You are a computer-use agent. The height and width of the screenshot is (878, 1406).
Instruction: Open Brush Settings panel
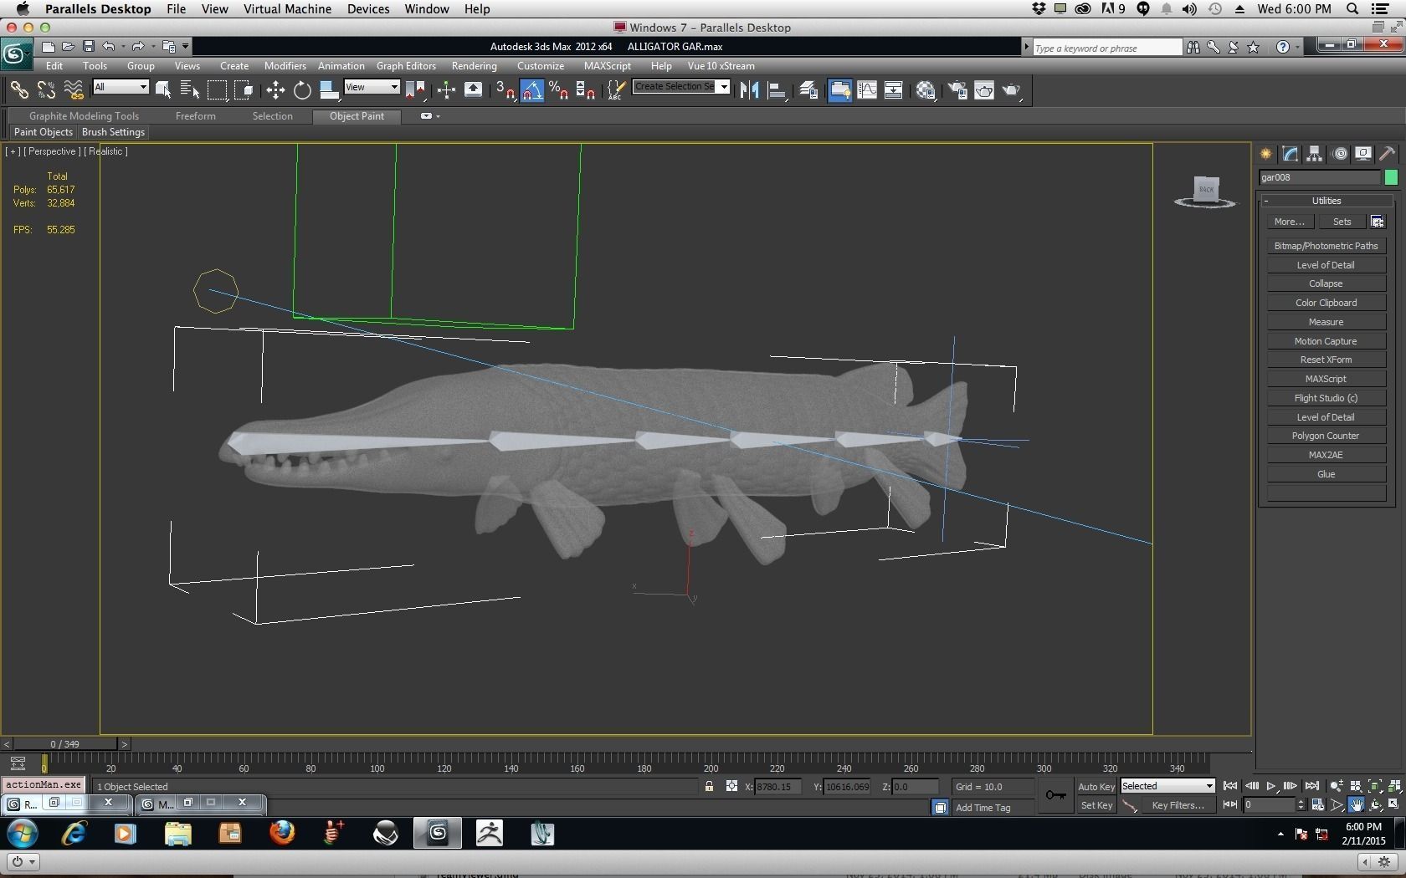click(x=113, y=132)
